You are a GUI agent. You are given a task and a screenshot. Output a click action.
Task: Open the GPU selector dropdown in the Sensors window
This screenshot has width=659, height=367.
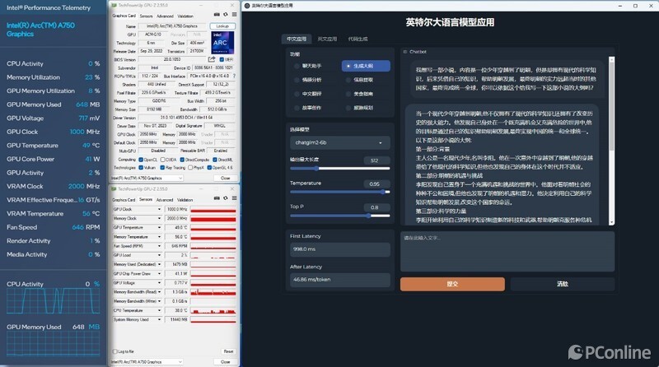click(x=147, y=361)
